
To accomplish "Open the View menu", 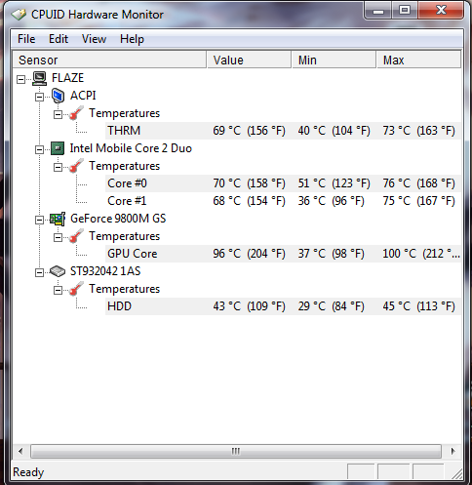I will click(x=94, y=39).
